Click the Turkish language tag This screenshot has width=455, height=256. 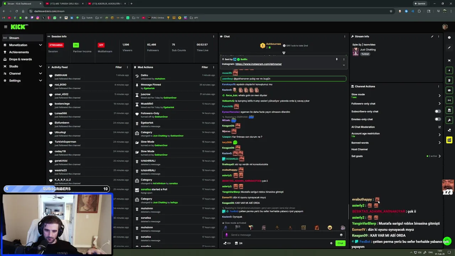coord(365,54)
